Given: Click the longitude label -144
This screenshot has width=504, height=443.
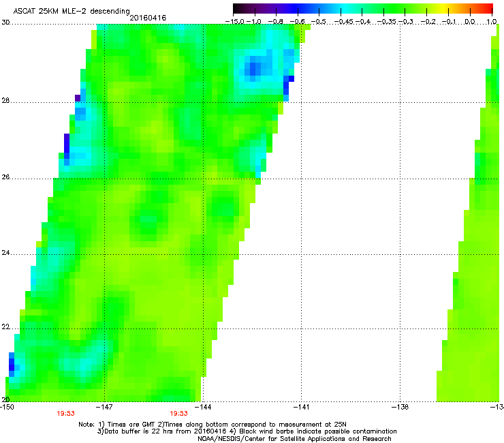Looking at the screenshot, I should 203,407.
